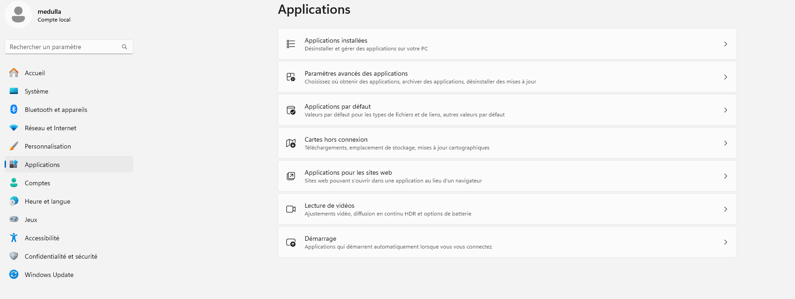Click the Jeux gamepad icon in sidebar
795x299 pixels.
tap(13, 219)
